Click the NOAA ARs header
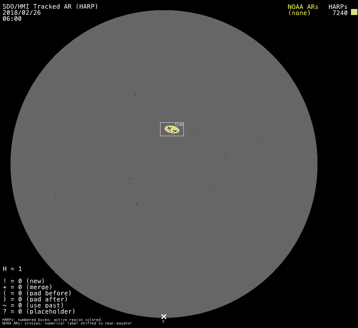Screen dimensions: 358x328 coord(303,7)
